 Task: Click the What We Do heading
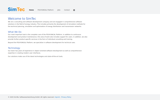click(x=15, y=32)
